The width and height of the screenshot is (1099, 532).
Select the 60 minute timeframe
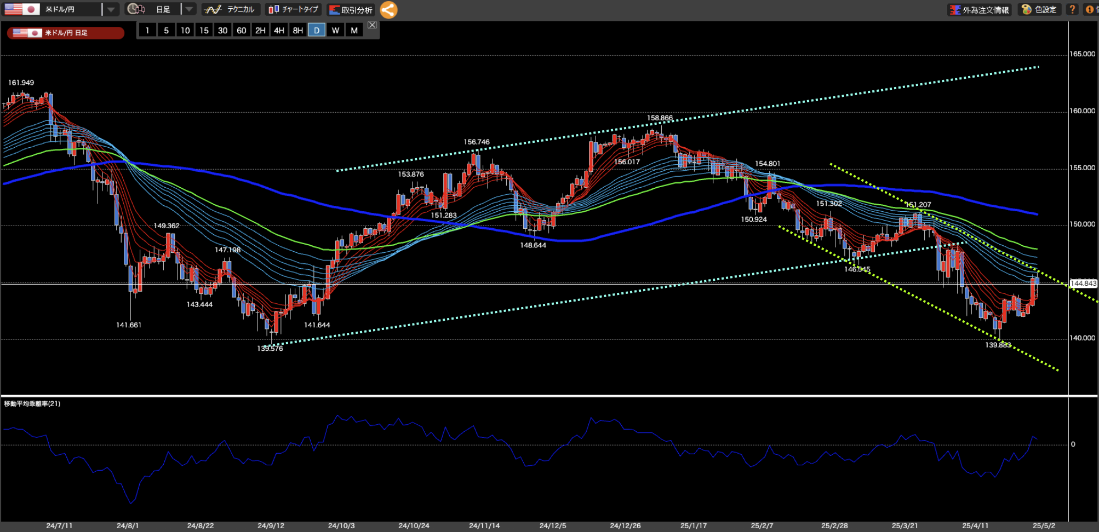click(x=241, y=30)
